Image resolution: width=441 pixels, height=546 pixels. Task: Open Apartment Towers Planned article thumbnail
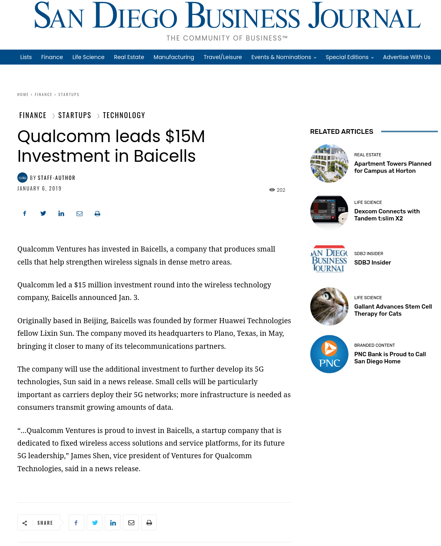[329, 163]
